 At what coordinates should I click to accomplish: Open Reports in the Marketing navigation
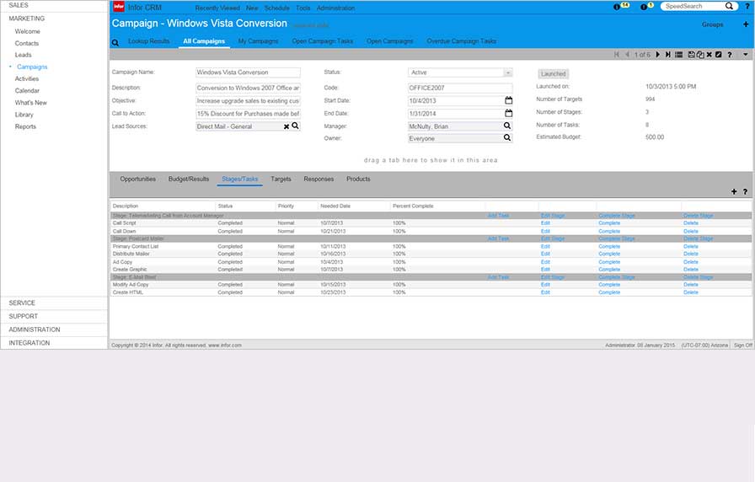(x=25, y=126)
